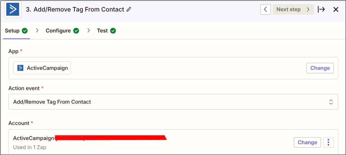
Task: Click the pencil icon to rename step
Action: click(129, 9)
